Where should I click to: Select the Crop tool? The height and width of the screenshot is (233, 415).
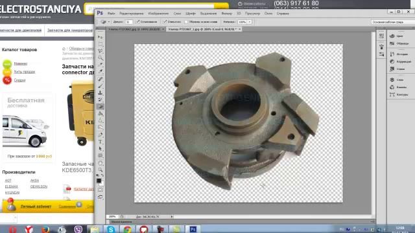pyautogui.click(x=101, y=65)
